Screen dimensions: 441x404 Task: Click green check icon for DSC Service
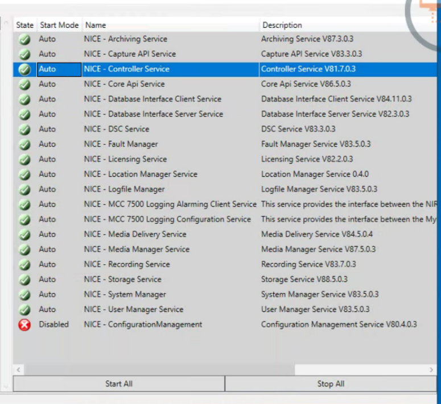coord(24,129)
